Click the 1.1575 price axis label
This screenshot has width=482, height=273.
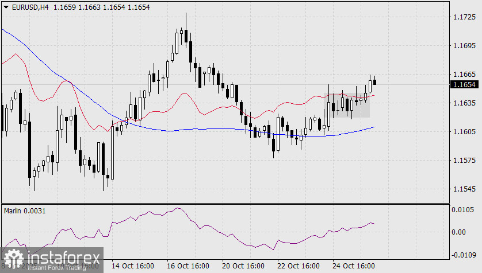click(464, 160)
